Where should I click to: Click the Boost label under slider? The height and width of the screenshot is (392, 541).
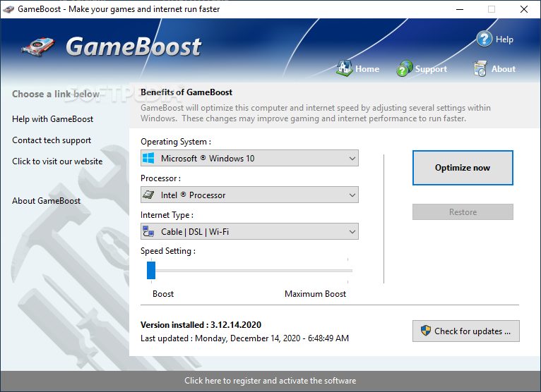pyautogui.click(x=163, y=294)
